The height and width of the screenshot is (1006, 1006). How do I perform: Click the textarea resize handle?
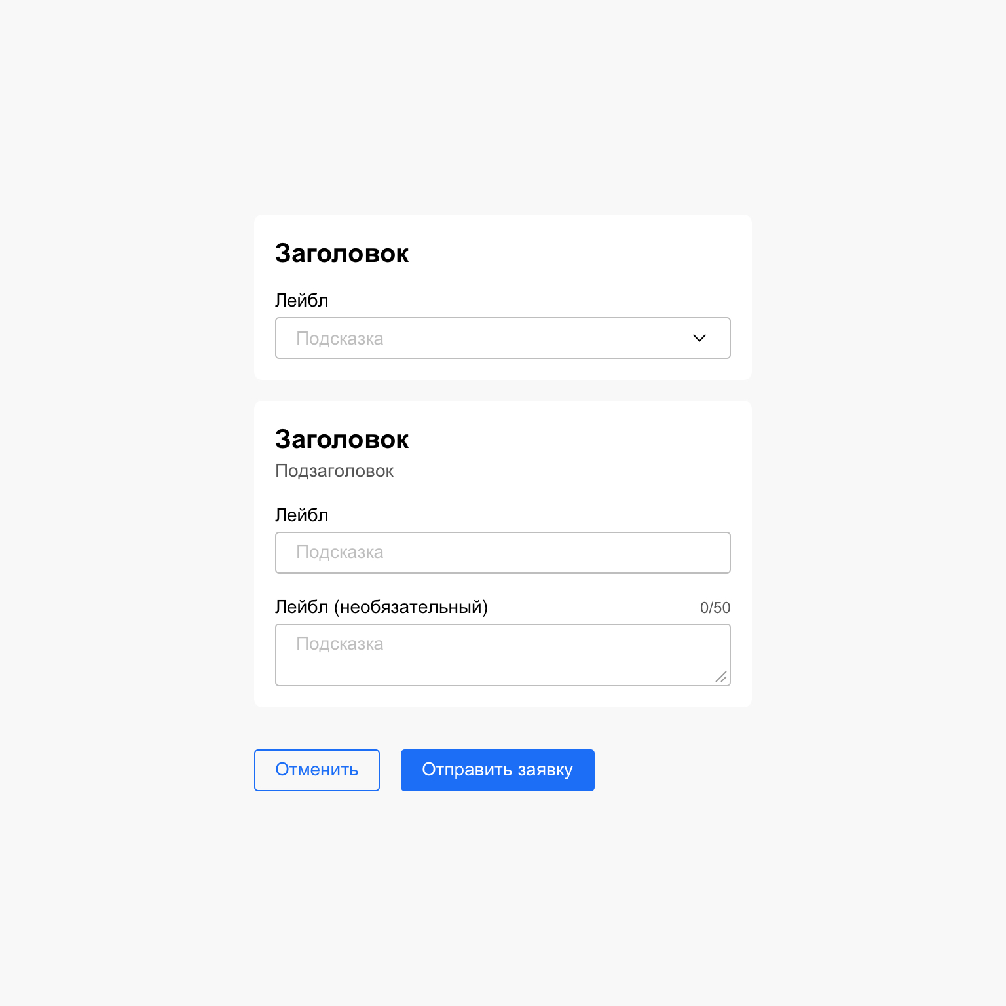point(721,677)
